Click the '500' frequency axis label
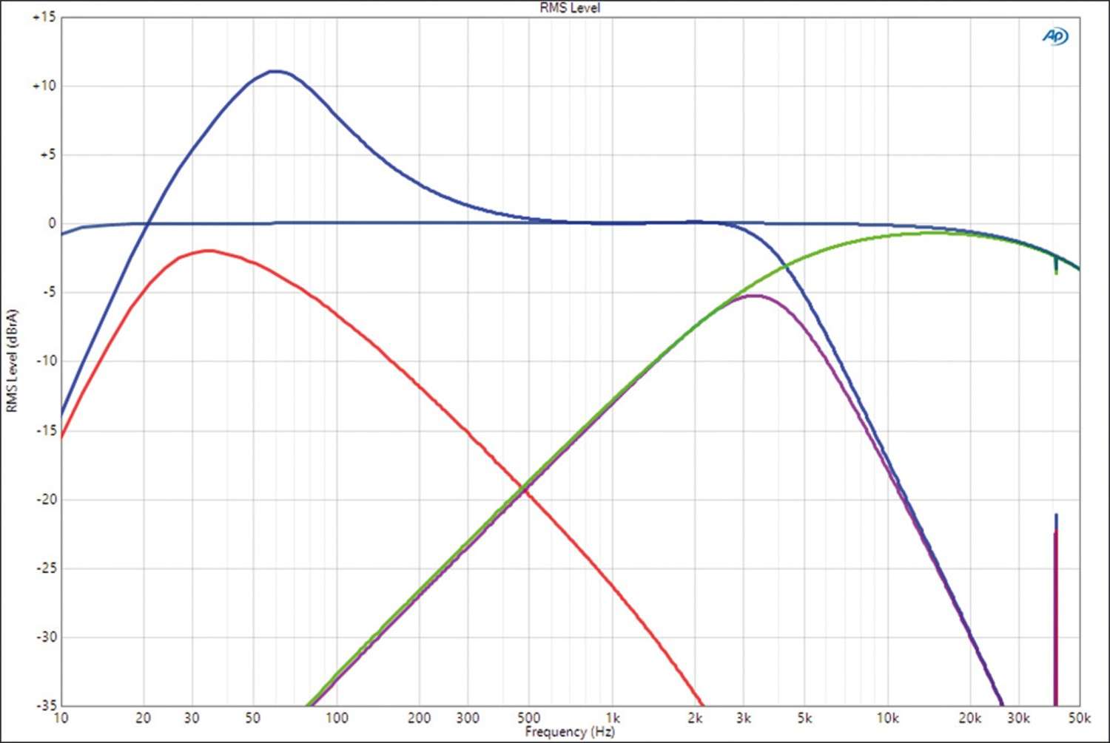Screen dimensions: 1110x743 tap(528, 718)
